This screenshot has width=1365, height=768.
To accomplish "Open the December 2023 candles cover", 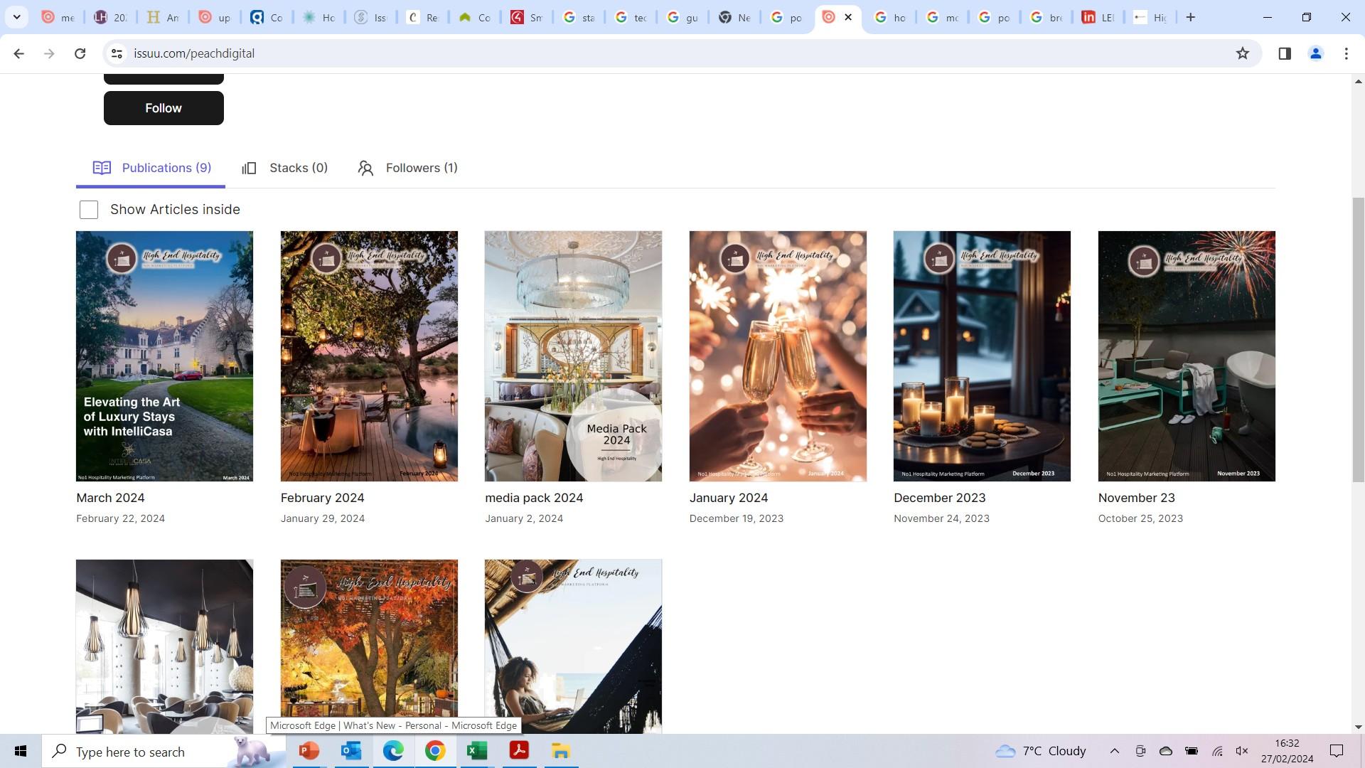I will click(982, 356).
